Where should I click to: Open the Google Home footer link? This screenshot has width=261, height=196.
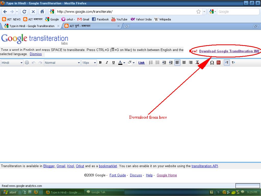167,175
